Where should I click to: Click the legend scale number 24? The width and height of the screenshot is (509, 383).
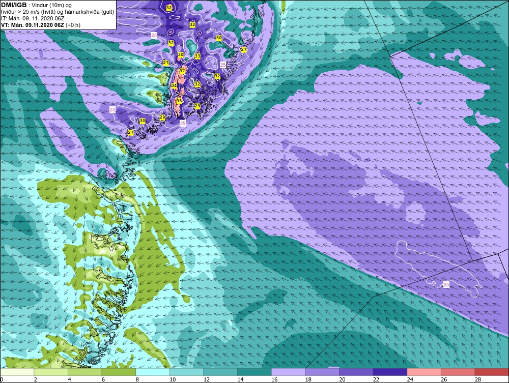(x=410, y=379)
